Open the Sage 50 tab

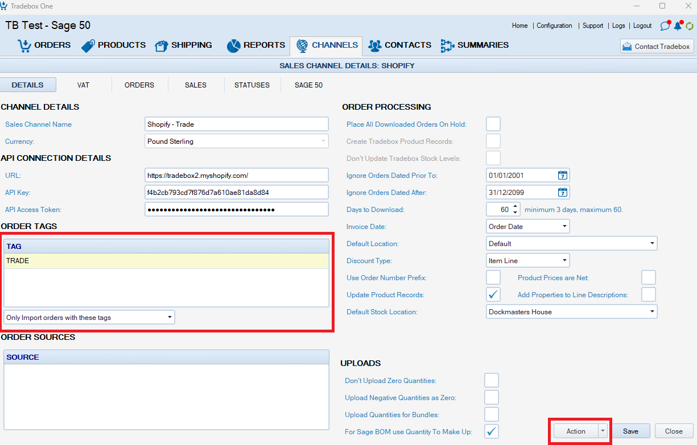[x=308, y=85]
